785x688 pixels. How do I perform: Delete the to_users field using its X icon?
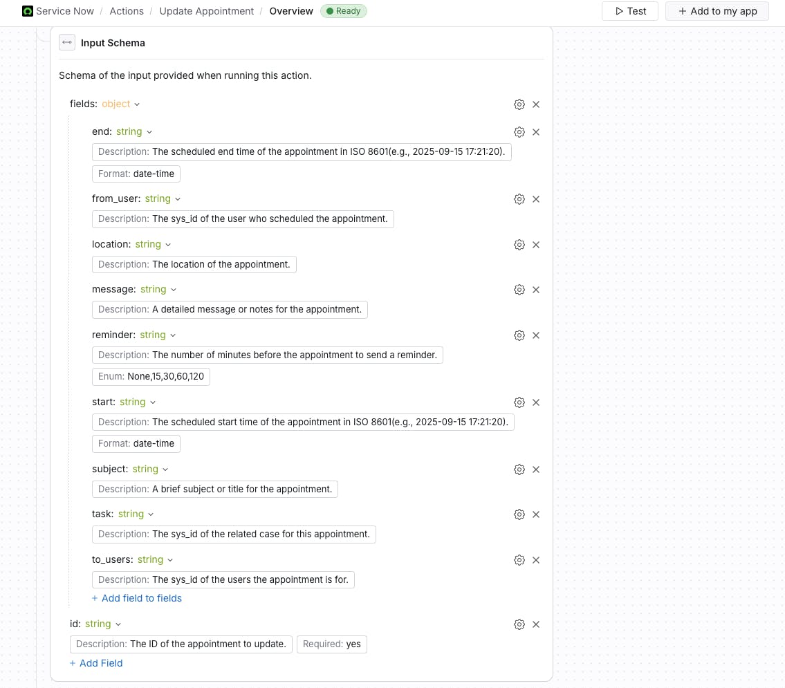[536, 560]
